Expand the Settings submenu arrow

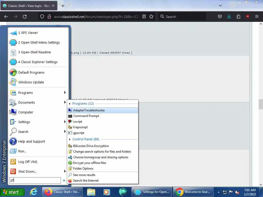coord(65,122)
